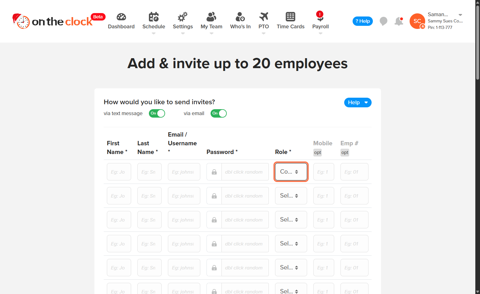Viewport: 480px width, 294px height.
Task: Expand the blue Help dropdown in invite panel
Action: (x=358, y=103)
